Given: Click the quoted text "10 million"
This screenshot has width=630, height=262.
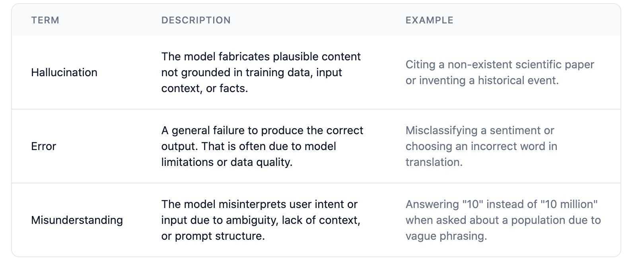Looking at the screenshot, I should [x=569, y=204].
